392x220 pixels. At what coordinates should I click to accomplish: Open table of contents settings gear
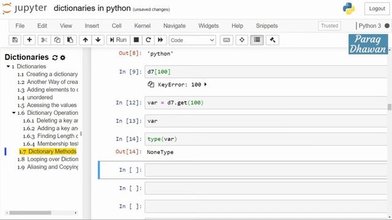(x=62, y=57)
